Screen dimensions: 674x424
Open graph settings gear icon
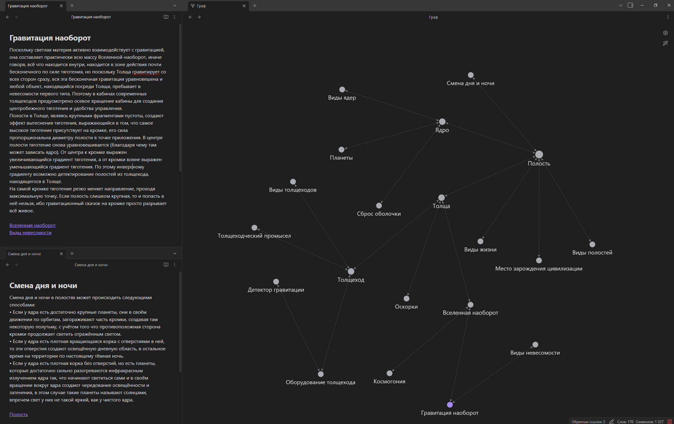pyautogui.click(x=665, y=33)
